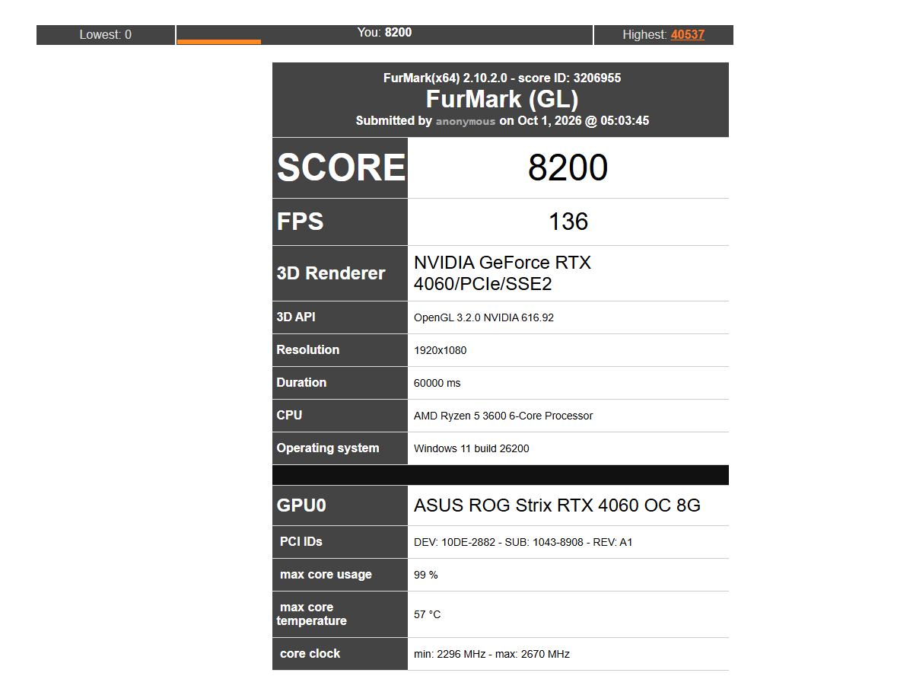Image resolution: width=897 pixels, height=676 pixels.
Task: Select the score ID 3206955 header line
Action: click(x=501, y=78)
